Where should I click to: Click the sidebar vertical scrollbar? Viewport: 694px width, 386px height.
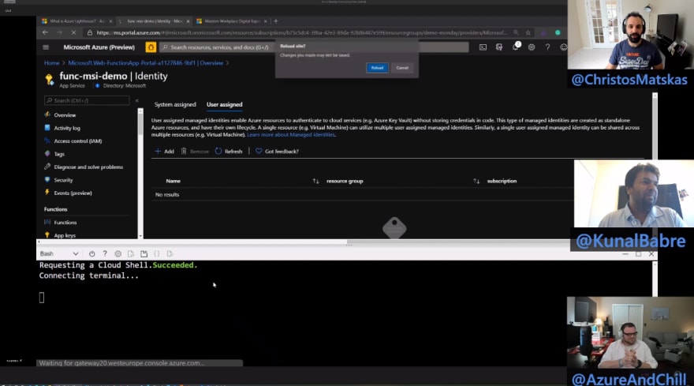pyautogui.click(x=140, y=174)
